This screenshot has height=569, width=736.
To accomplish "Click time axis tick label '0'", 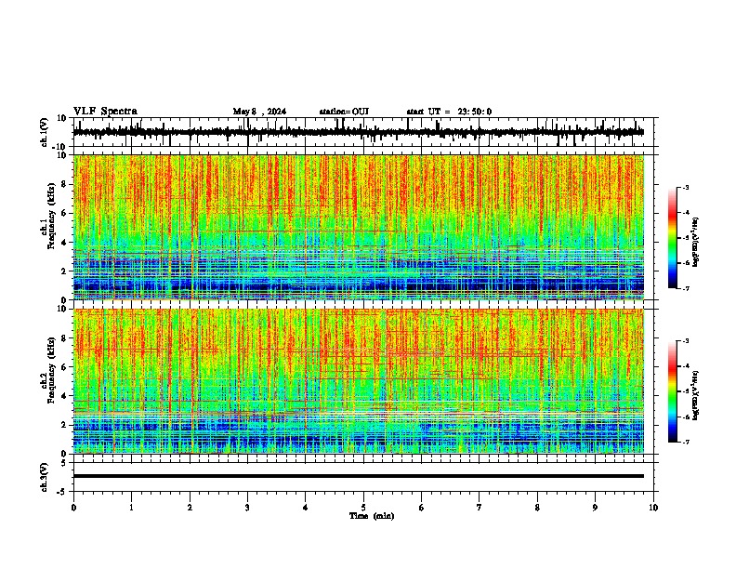I will point(73,508).
